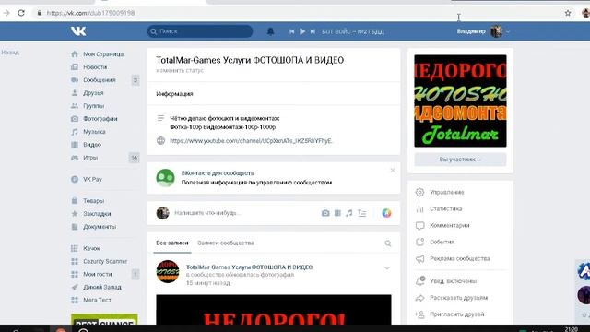Skip to next audio track

[313, 31]
